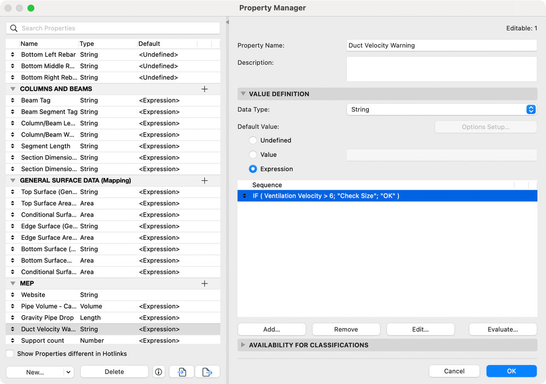Select the Expression radio button
This screenshot has width=546, height=384.
(253, 169)
